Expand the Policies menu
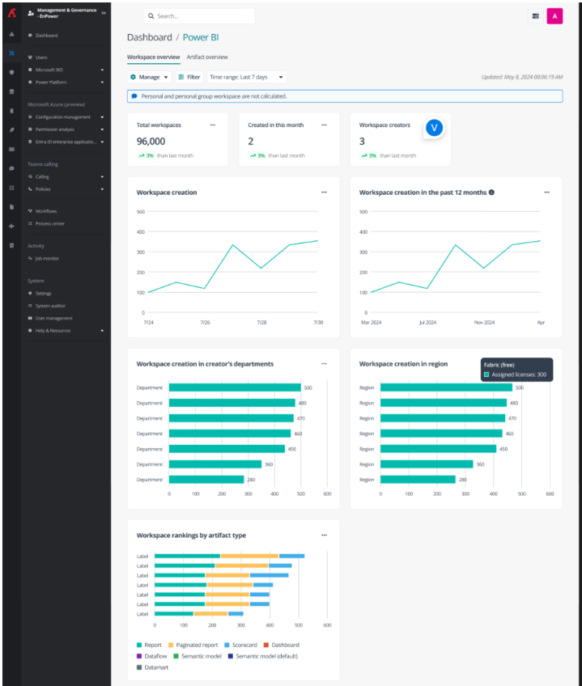Viewport: 582px width, 686px height. (x=66, y=189)
